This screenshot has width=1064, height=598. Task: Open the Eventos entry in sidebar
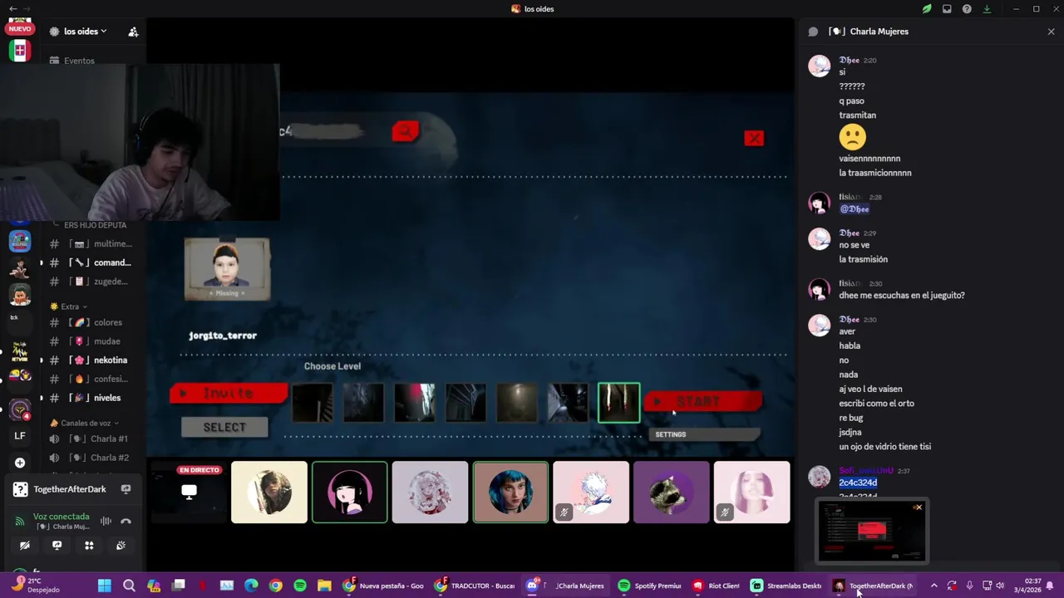click(x=72, y=61)
